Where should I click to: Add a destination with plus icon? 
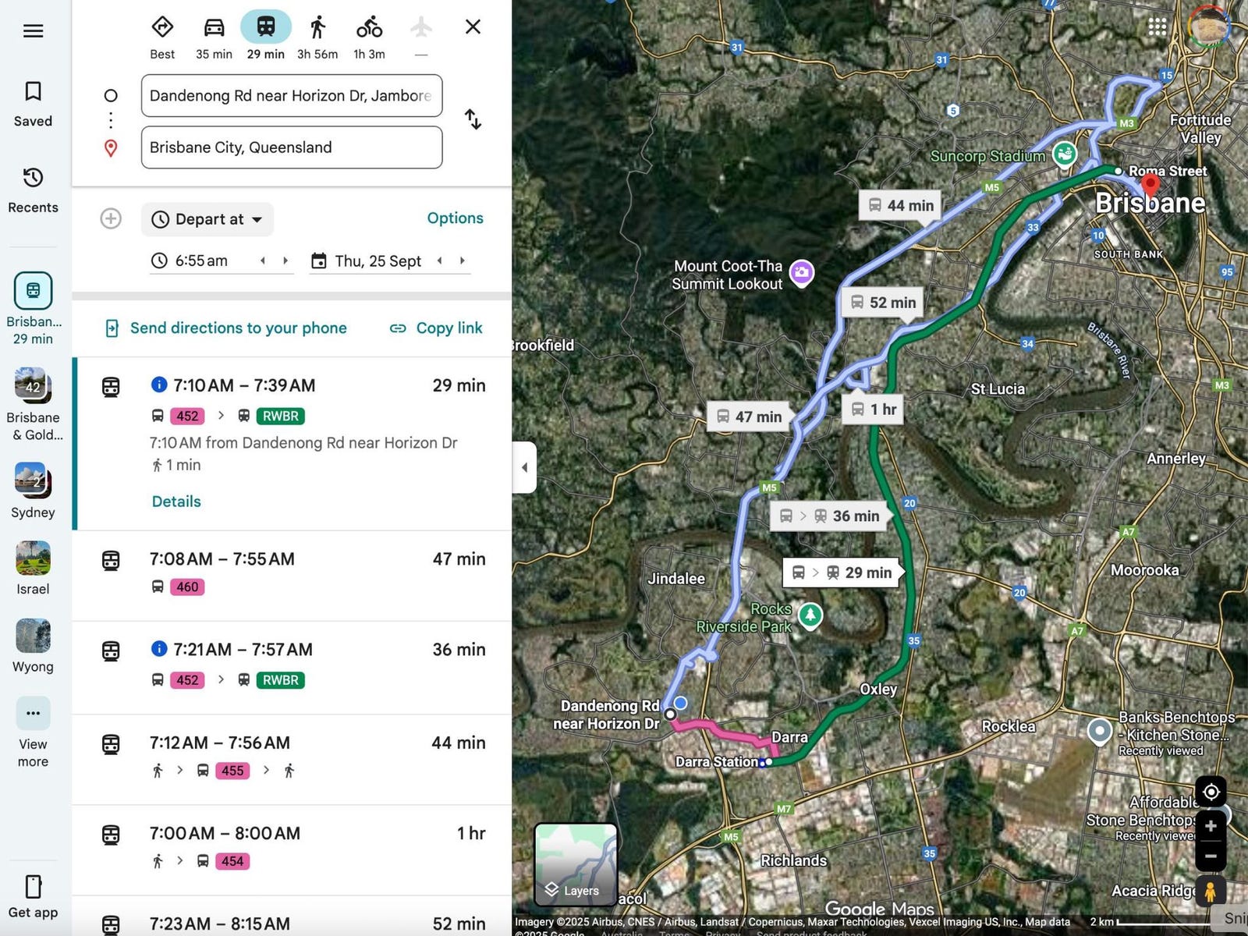111,218
